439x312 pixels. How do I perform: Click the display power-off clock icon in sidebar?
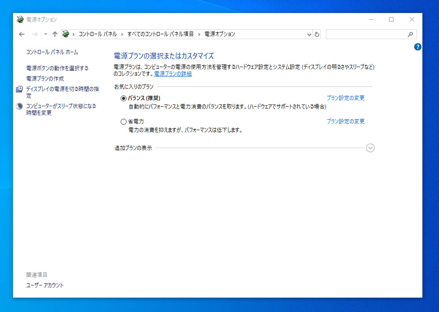(19, 89)
